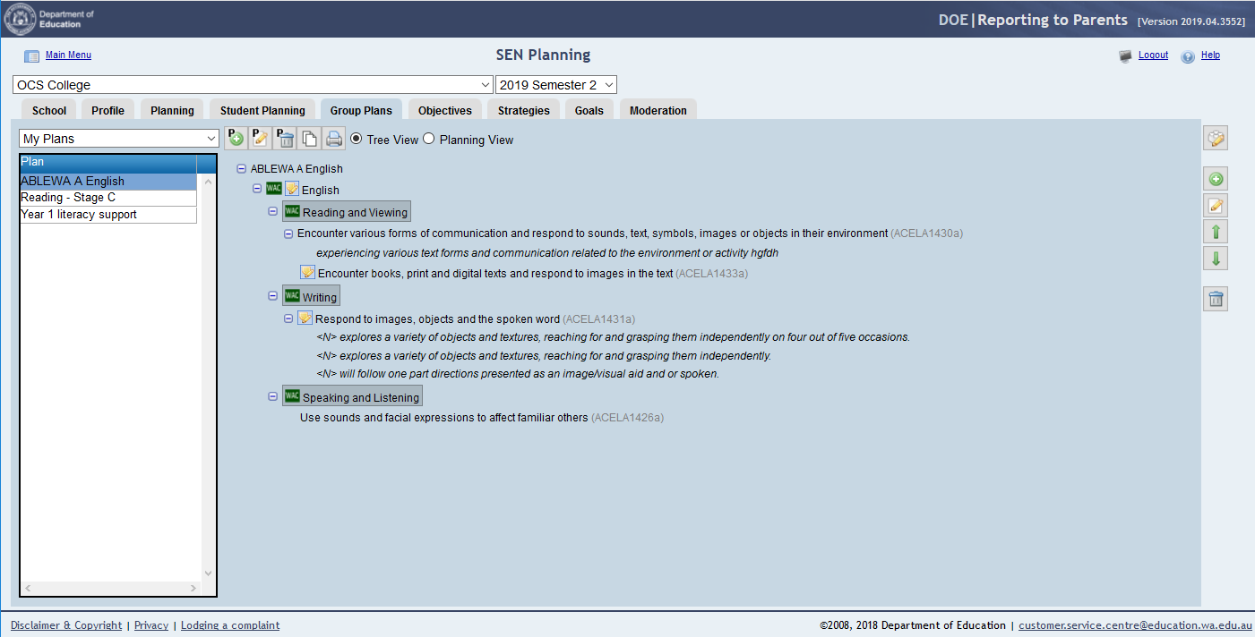Viewport: 1255px width, 637px height.
Task: Select the Tree View radio button
Action: (x=357, y=139)
